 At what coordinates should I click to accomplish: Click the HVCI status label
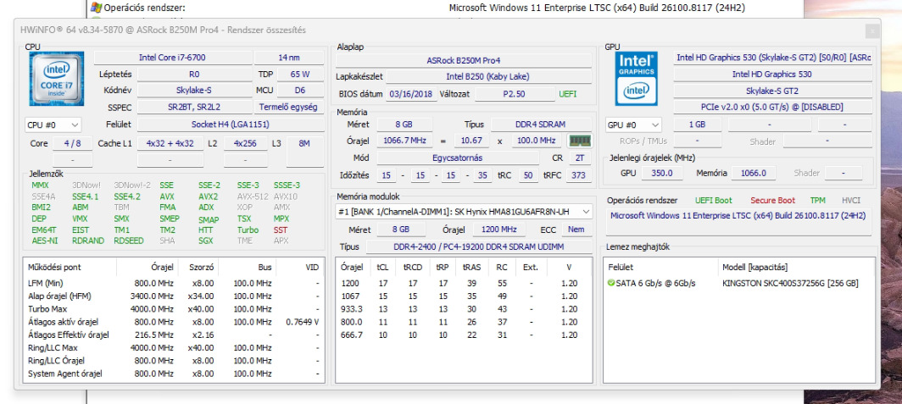click(851, 201)
